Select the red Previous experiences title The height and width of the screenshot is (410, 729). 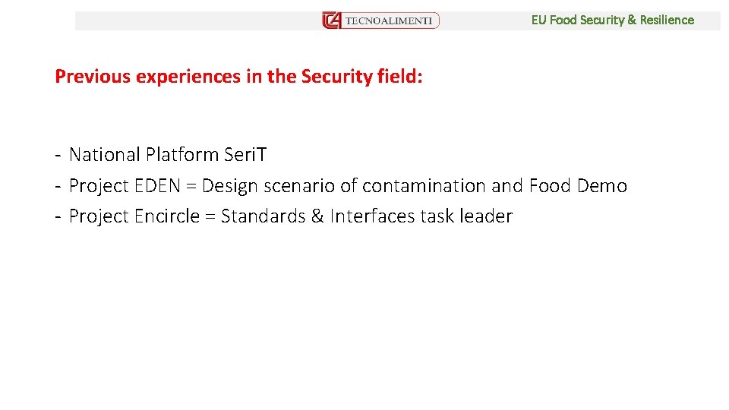[x=238, y=76]
